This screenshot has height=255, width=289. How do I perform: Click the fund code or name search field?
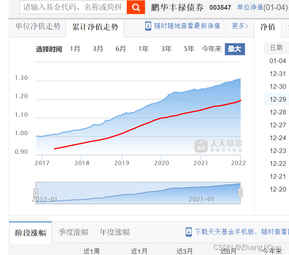(x=73, y=7)
